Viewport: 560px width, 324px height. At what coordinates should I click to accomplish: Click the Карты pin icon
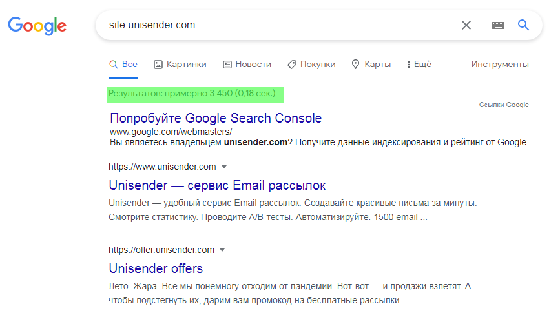[355, 65]
